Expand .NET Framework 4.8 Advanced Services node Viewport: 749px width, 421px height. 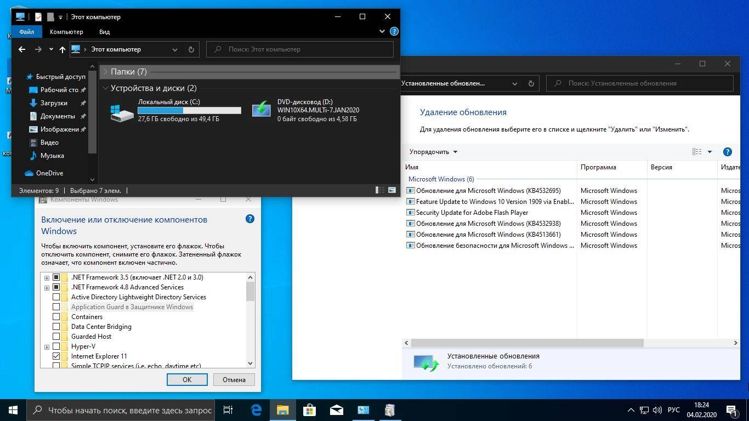[47, 288]
